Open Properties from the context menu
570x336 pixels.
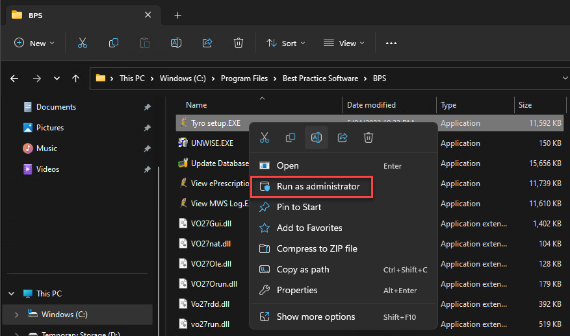click(343, 291)
